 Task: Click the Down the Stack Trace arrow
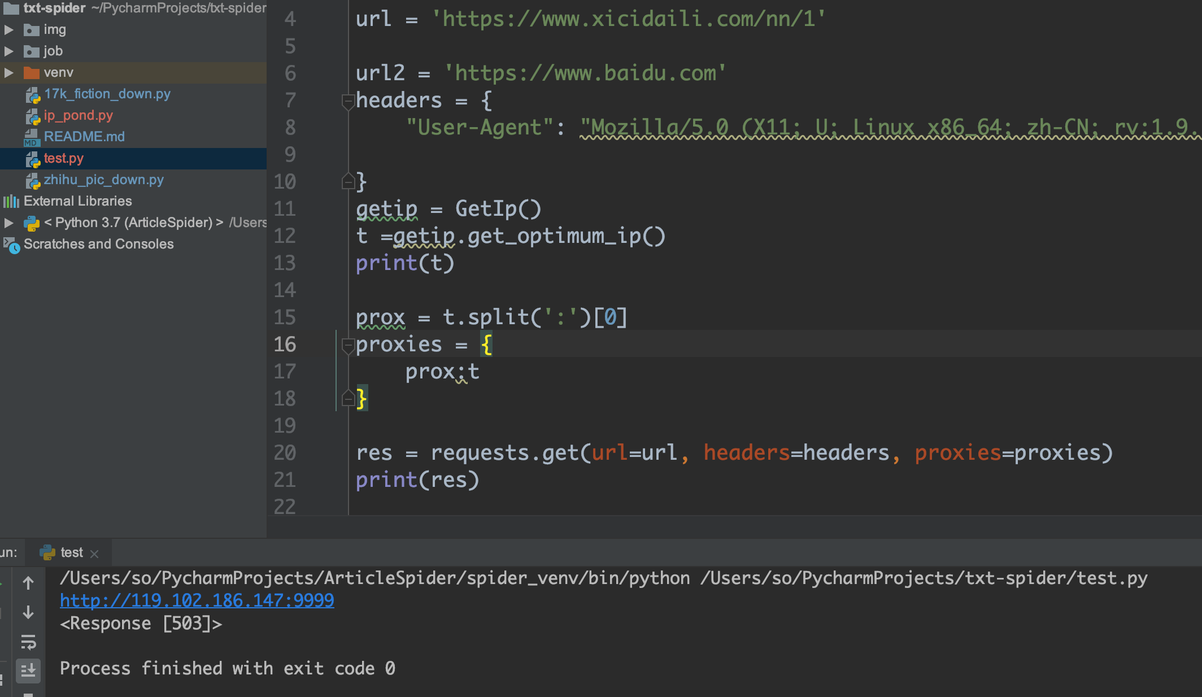click(28, 612)
